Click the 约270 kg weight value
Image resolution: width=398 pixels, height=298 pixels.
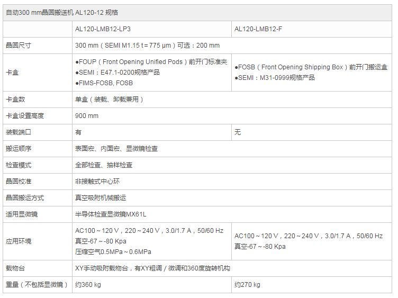pos(247,285)
